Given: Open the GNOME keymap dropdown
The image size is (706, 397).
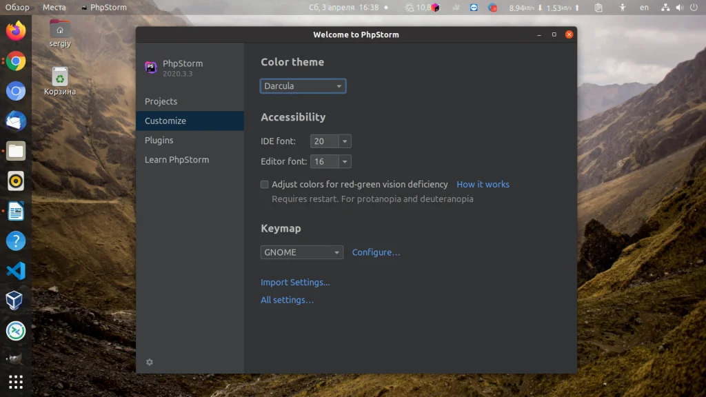Looking at the screenshot, I should coord(302,252).
